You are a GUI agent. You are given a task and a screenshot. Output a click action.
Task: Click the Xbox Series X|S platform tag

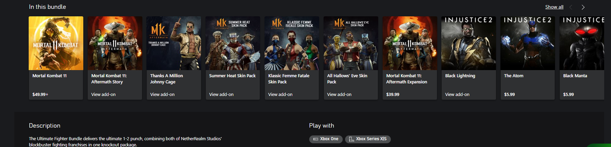tap(368, 139)
